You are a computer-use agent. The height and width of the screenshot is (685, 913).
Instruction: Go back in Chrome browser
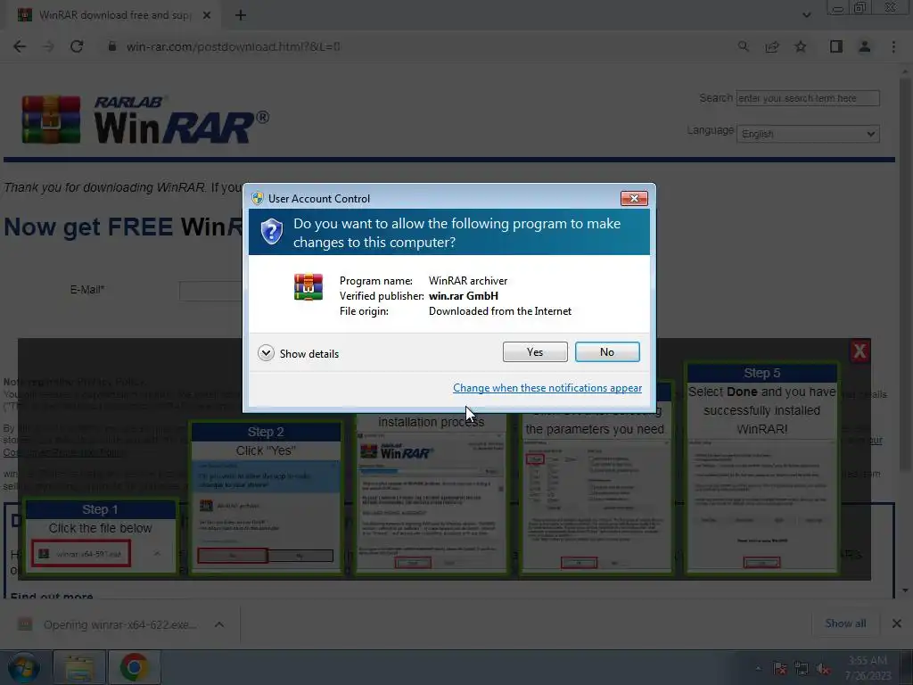point(20,46)
